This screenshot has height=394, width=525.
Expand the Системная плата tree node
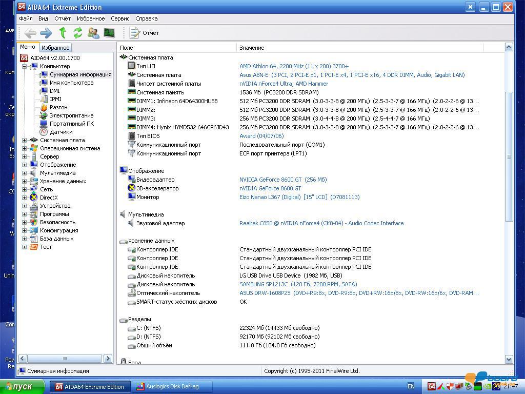(x=24, y=140)
